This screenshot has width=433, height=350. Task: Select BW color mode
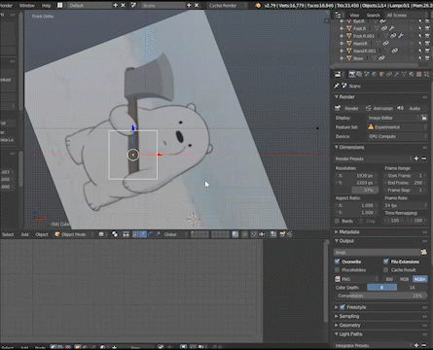coord(389,279)
